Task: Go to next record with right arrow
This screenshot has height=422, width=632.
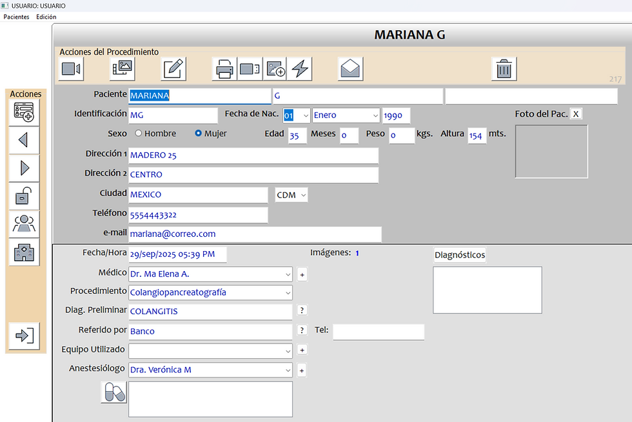Action: point(25,168)
